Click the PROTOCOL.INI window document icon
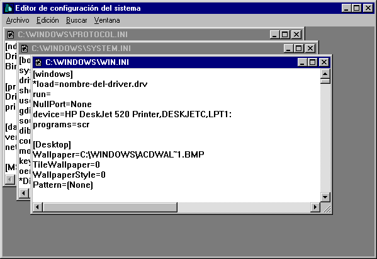The height and width of the screenshot is (259, 377). tap(11, 35)
